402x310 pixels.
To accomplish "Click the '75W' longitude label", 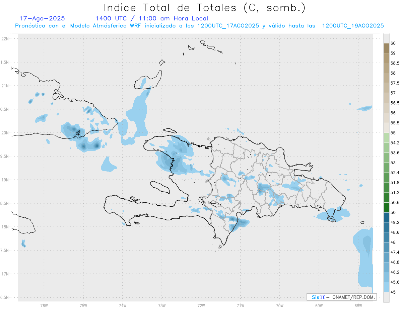I will 83,305.
